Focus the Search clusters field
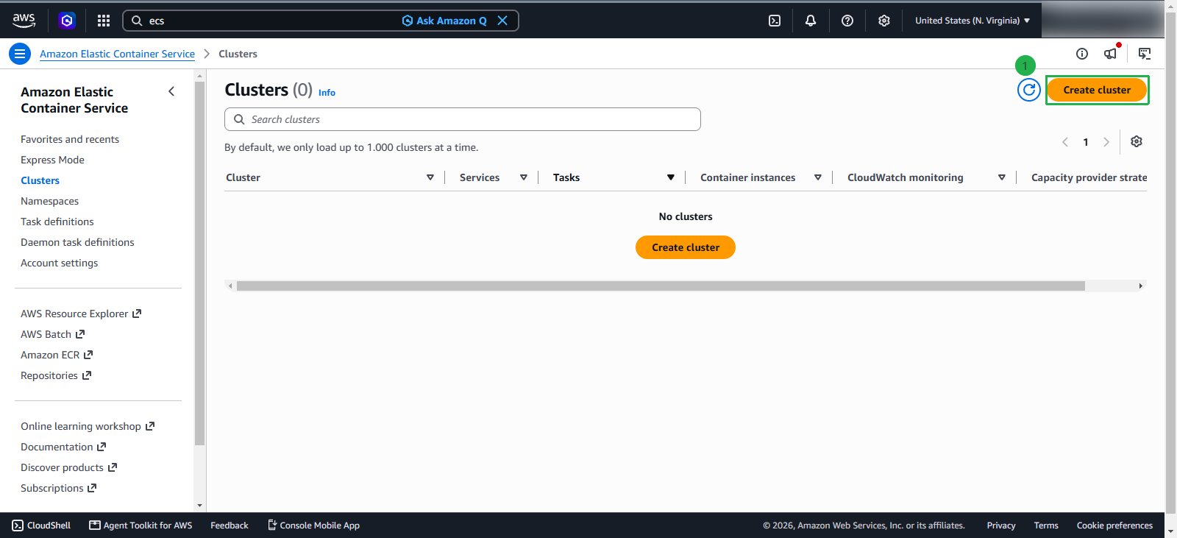1177x538 pixels. (463, 119)
